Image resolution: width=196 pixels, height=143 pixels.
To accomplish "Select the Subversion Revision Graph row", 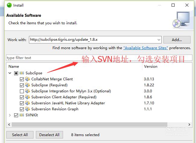I will point(55,109).
